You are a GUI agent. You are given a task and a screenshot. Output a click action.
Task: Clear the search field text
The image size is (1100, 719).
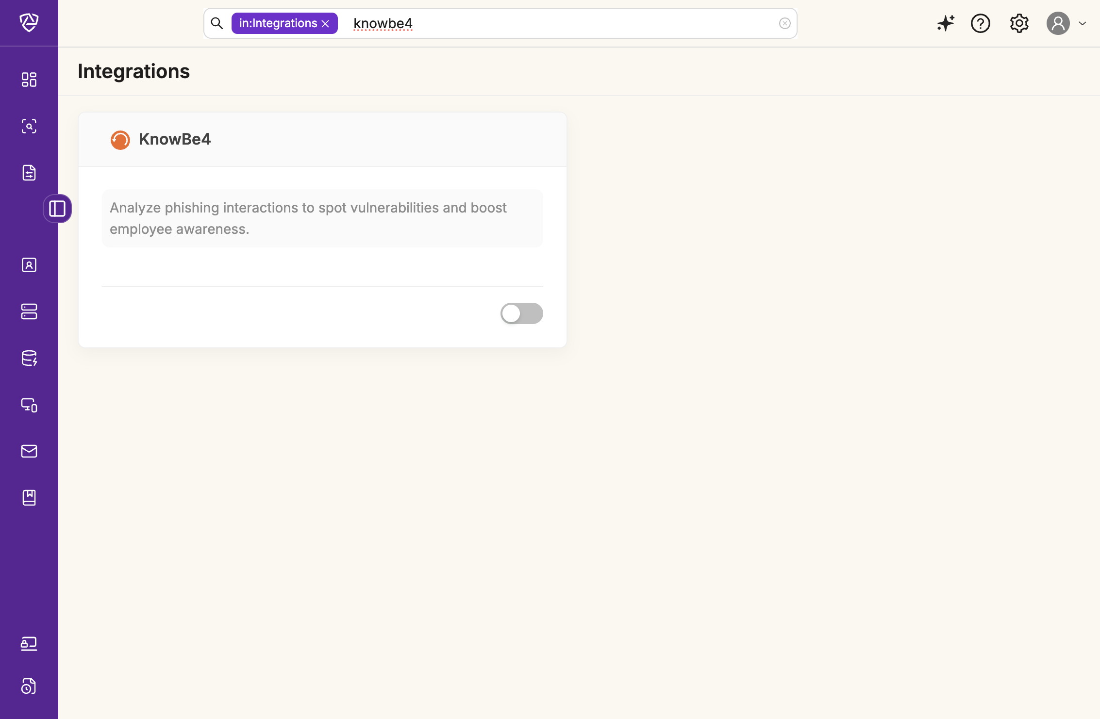pos(784,23)
